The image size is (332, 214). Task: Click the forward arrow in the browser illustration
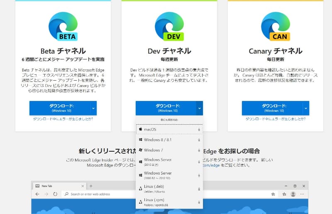tap(46, 194)
